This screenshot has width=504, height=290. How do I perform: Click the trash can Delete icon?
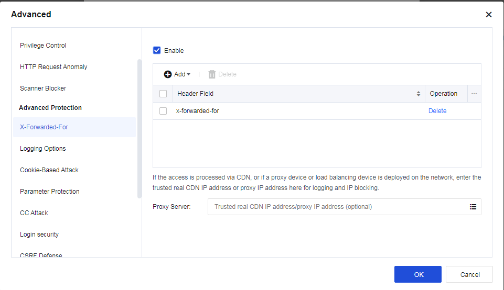(212, 74)
